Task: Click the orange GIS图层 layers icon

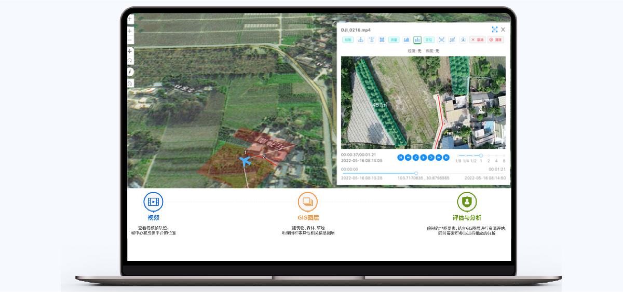Action: 308,202
